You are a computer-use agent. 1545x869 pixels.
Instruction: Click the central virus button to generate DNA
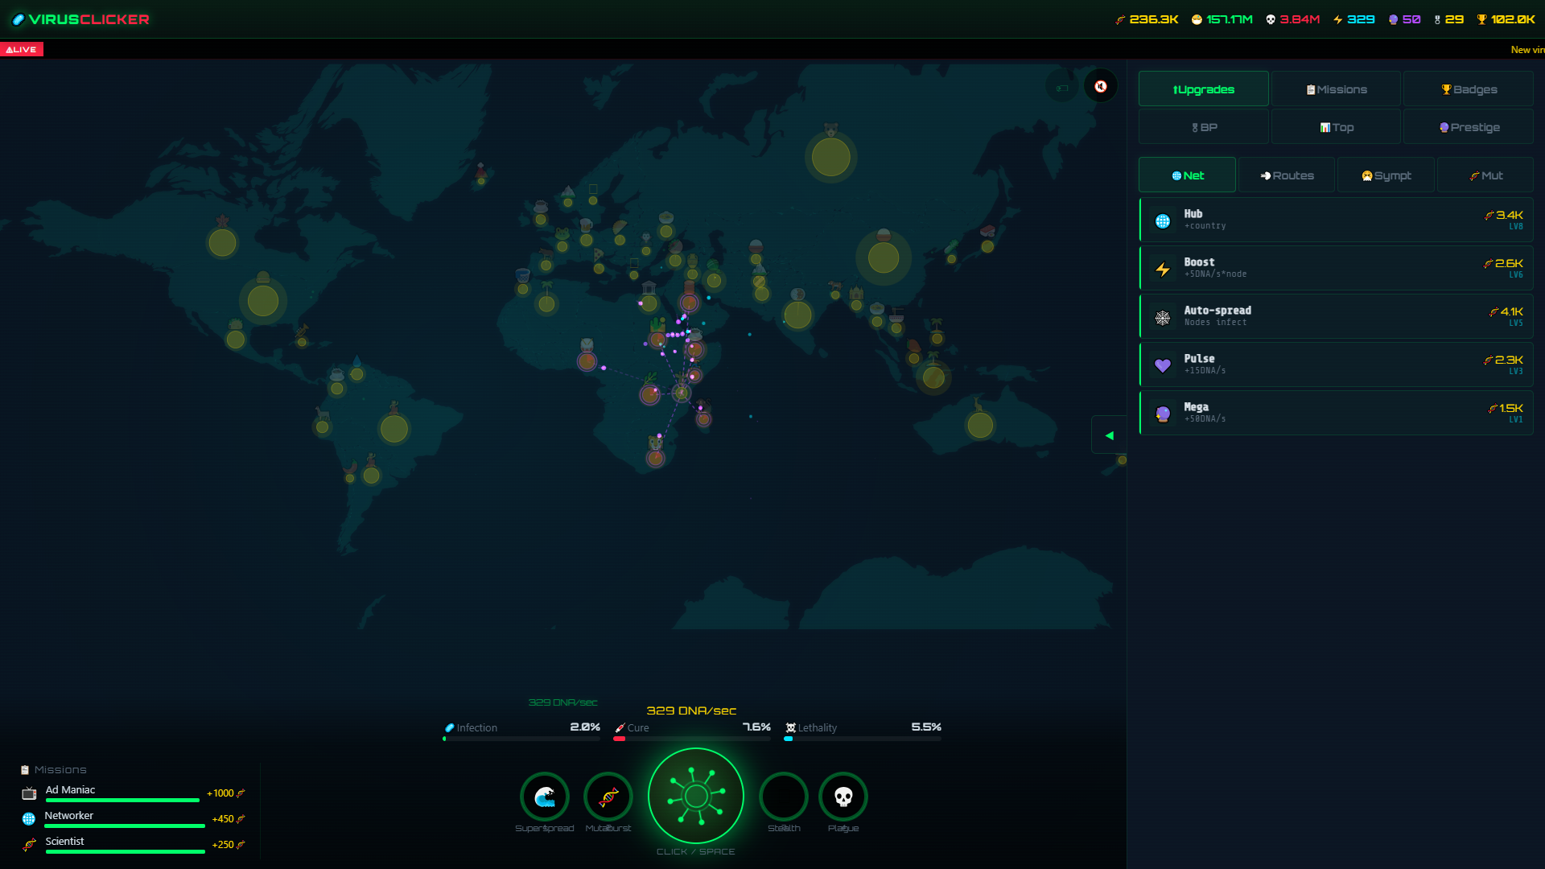(x=695, y=796)
